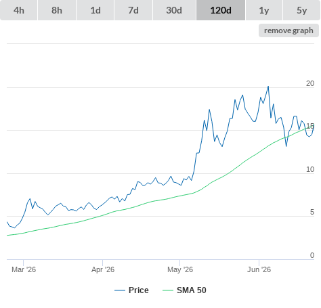321x308 pixels.
Task: Click the price peak near 20
Action: 268,87
